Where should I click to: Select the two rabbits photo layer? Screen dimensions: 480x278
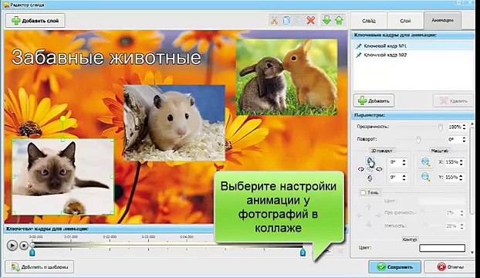(287, 77)
